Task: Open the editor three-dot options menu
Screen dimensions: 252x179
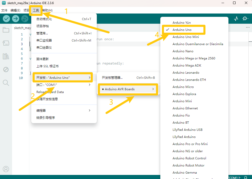Action: (248, 27)
